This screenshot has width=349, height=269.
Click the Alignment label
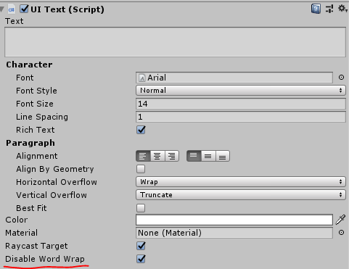click(37, 156)
